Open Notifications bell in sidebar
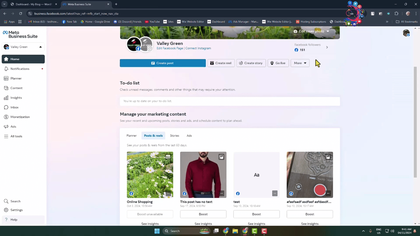420x236 pixels. (6, 69)
